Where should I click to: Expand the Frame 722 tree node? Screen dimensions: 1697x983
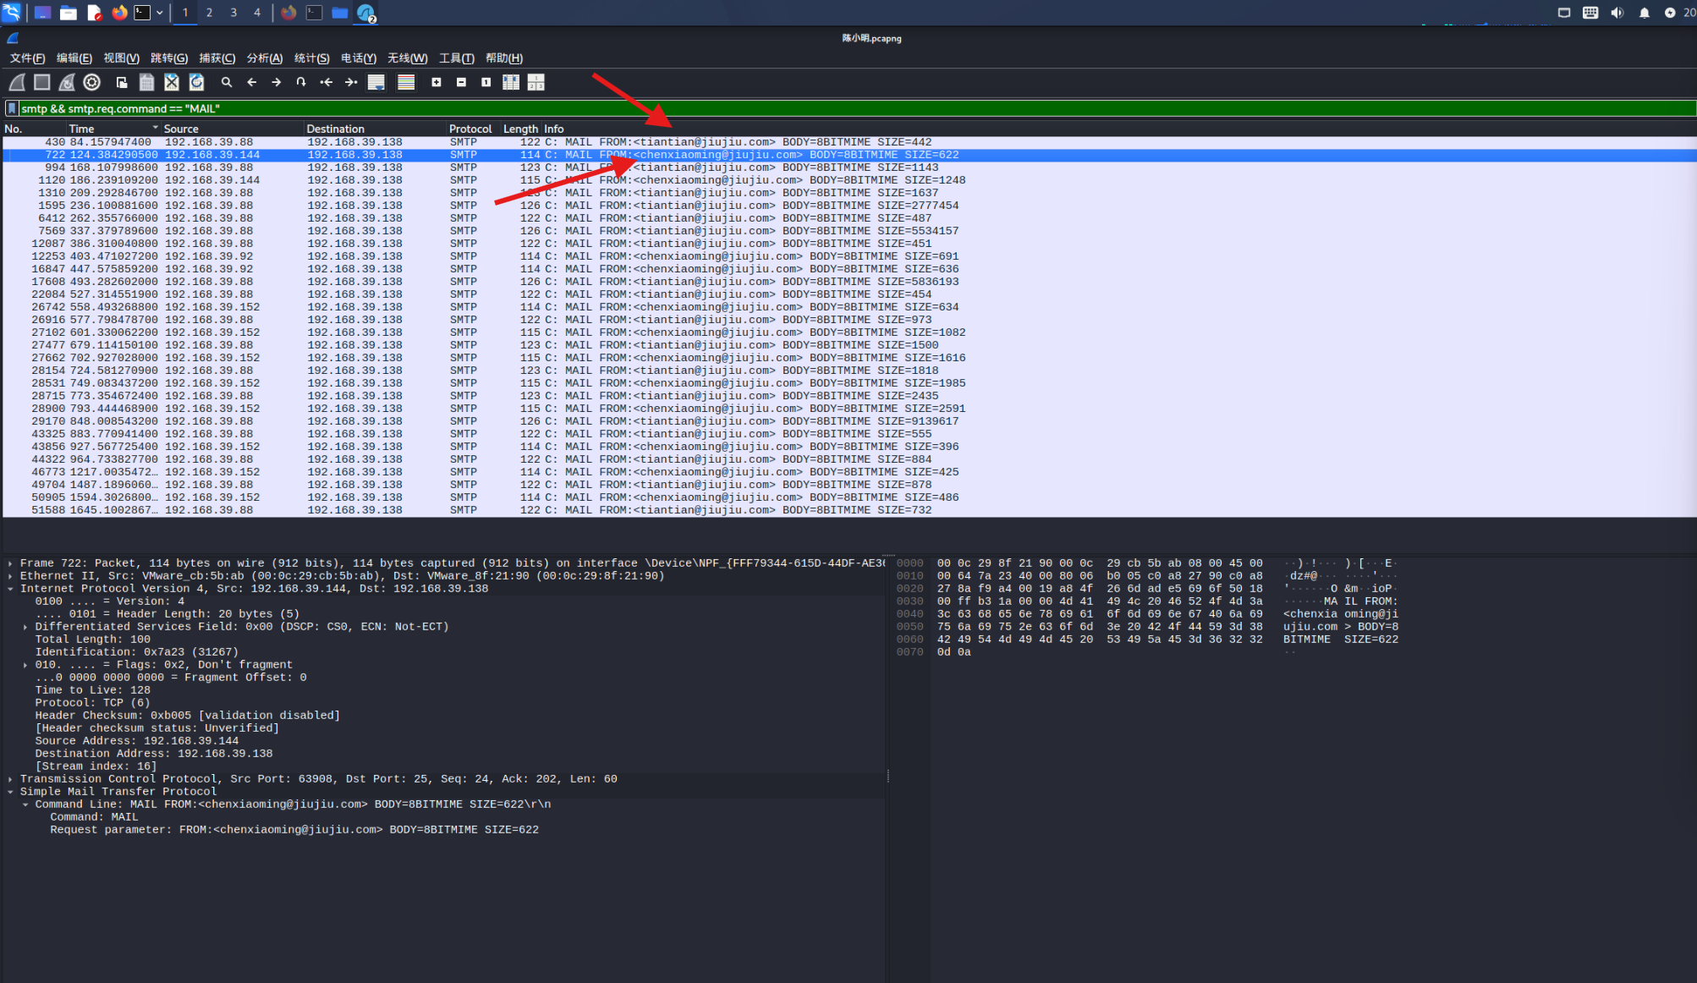[x=10, y=563]
